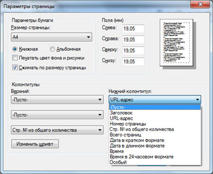The height and width of the screenshot is (174, 213).
Task: Uncheck Сжимать по размеру страницы checkbox
Action: pyautogui.click(x=15, y=68)
